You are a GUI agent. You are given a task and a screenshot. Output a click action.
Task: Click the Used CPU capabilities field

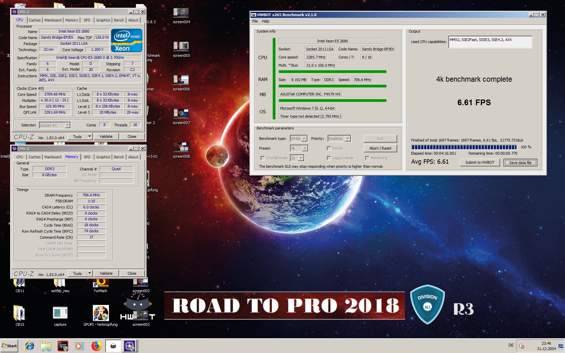tap(490, 42)
